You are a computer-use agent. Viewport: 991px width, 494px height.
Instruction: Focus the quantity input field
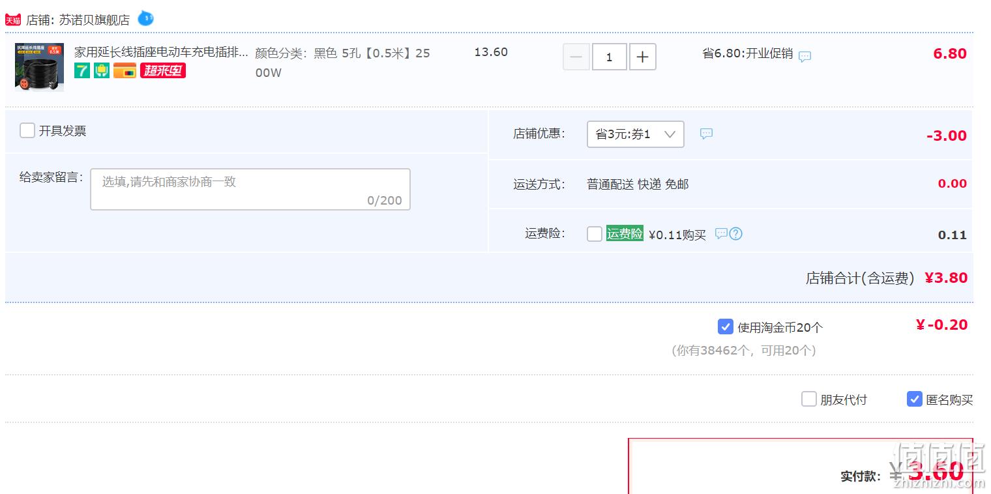point(610,57)
